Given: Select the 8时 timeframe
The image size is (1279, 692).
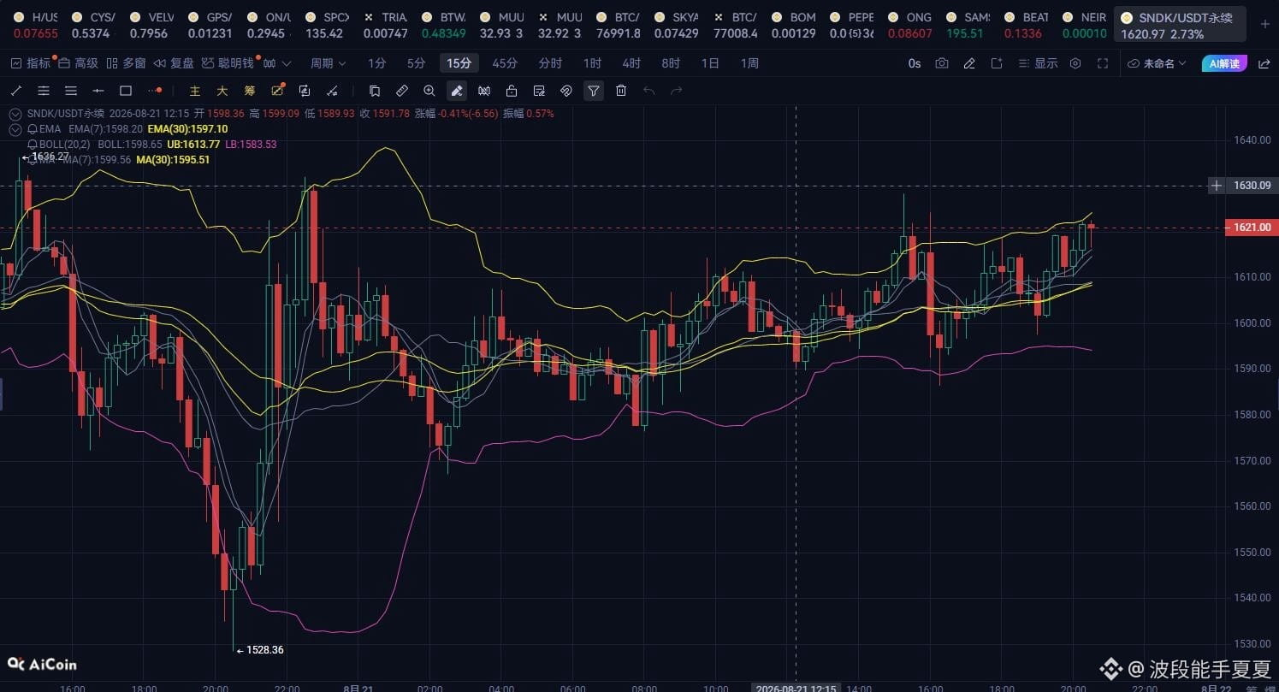Looking at the screenshot, I should pyautogui.click(x=671, y=63).
